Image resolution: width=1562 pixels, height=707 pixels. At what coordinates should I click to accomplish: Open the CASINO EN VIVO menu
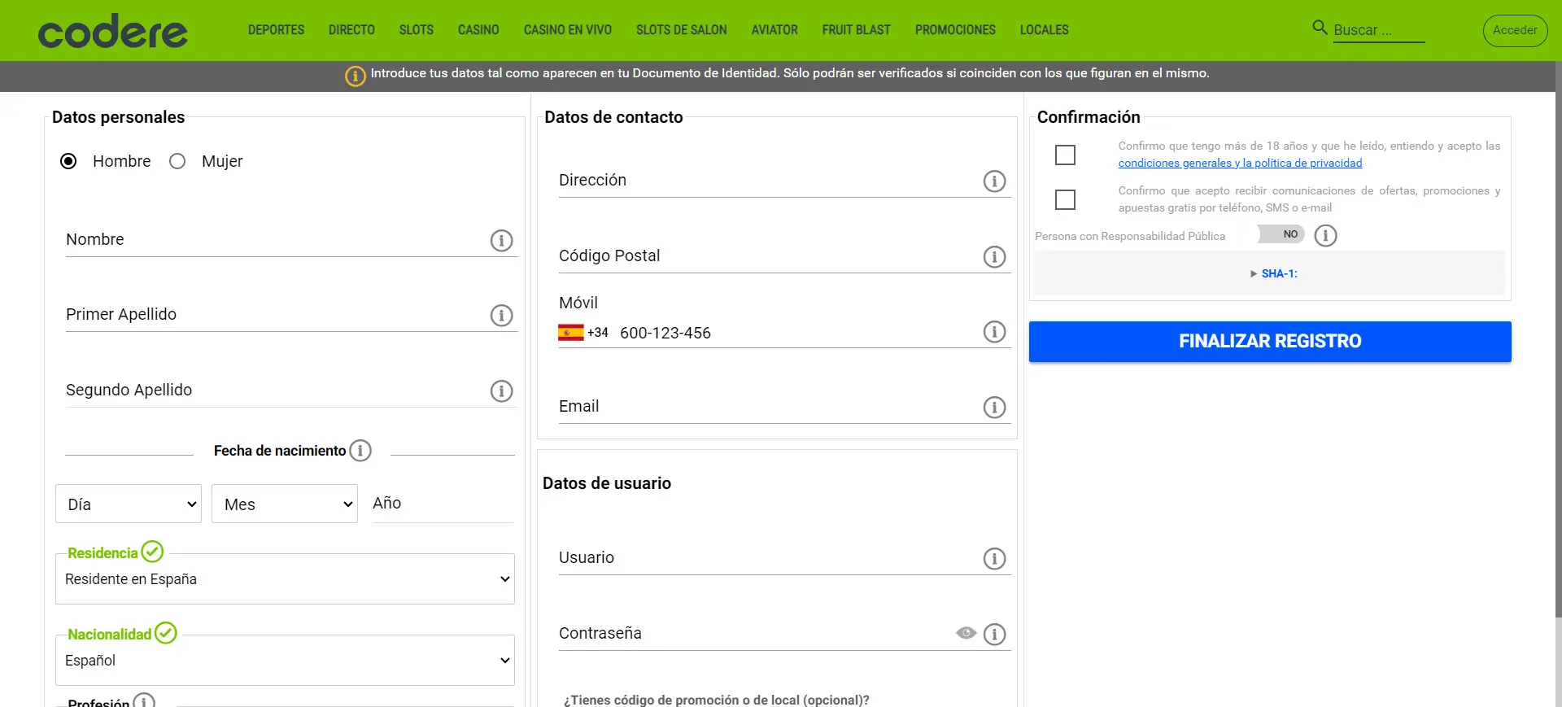567,30
